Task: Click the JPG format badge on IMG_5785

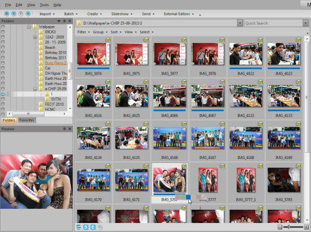Action: click(298, 166)
